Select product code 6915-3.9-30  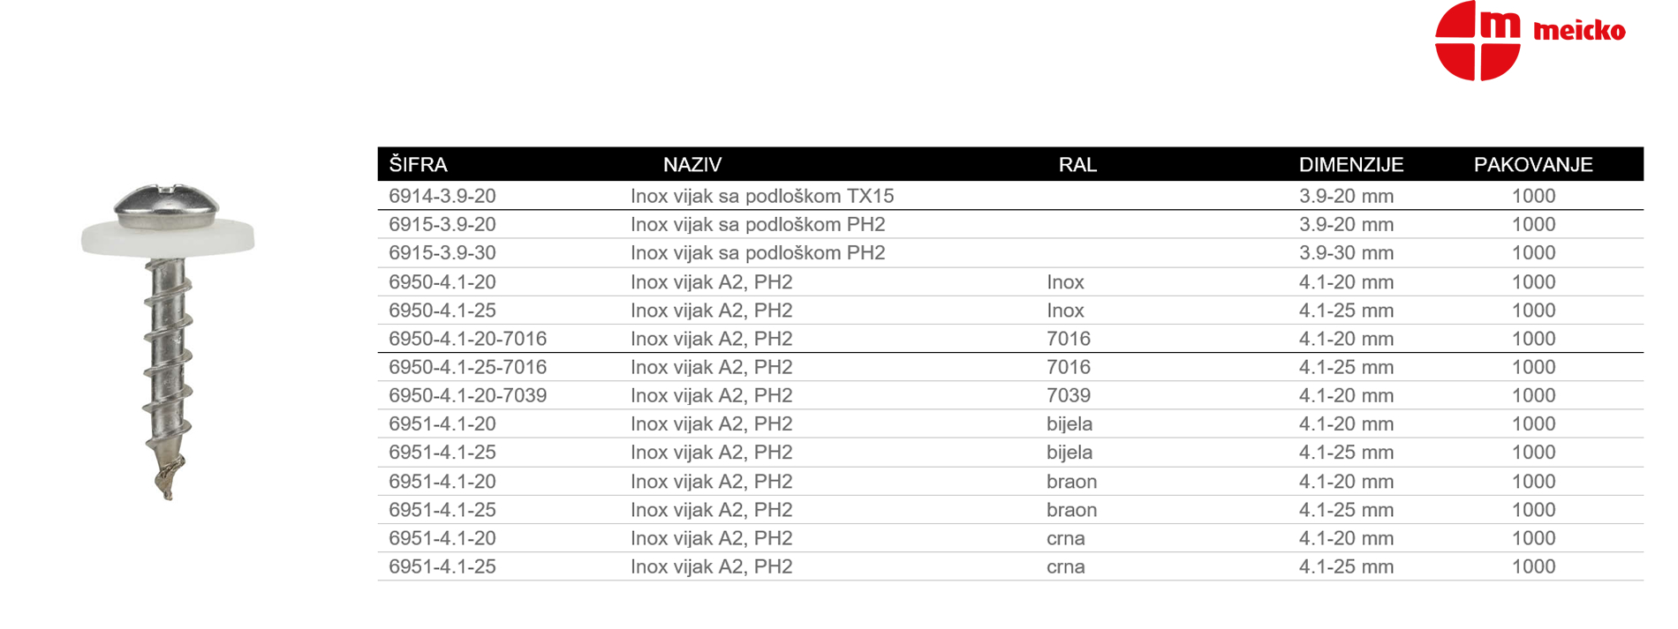(x=442, y=253)
